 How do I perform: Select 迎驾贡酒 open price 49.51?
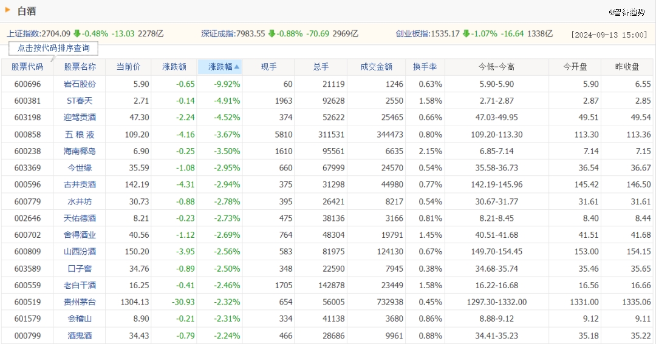(589, 118)
